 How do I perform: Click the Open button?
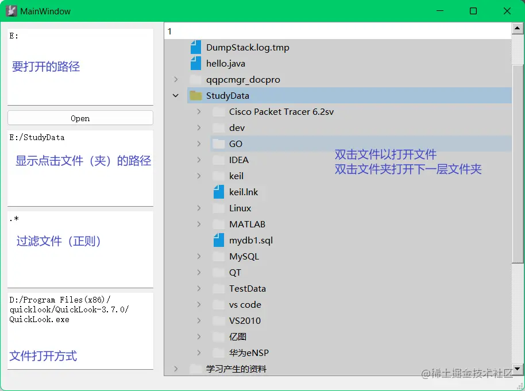80,118
